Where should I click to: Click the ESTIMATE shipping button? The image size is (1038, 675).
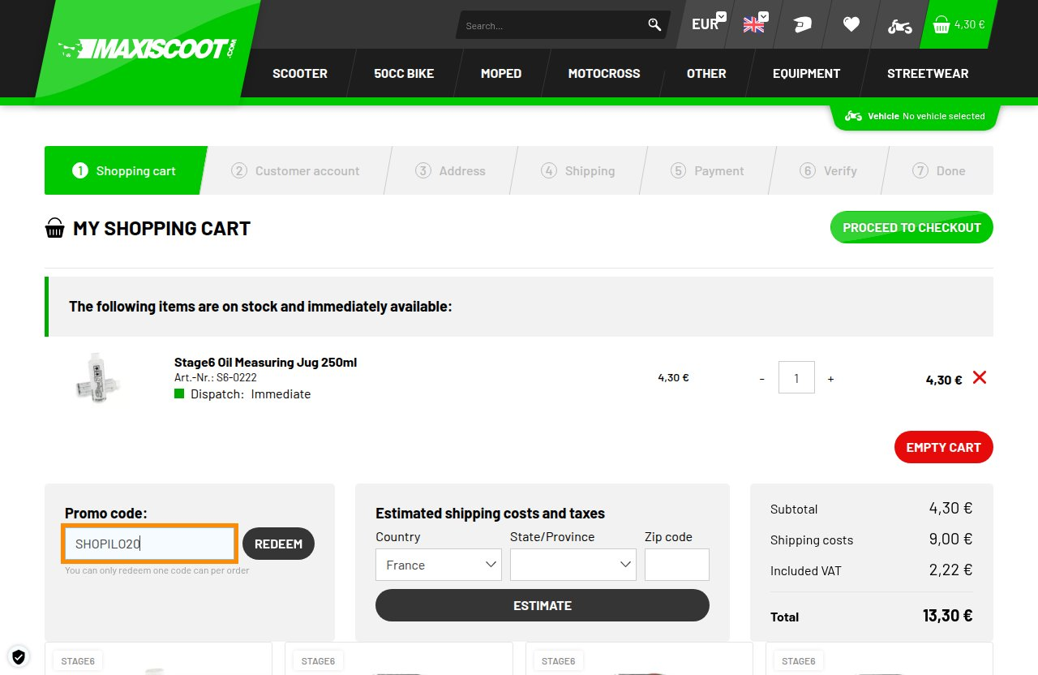543,605
